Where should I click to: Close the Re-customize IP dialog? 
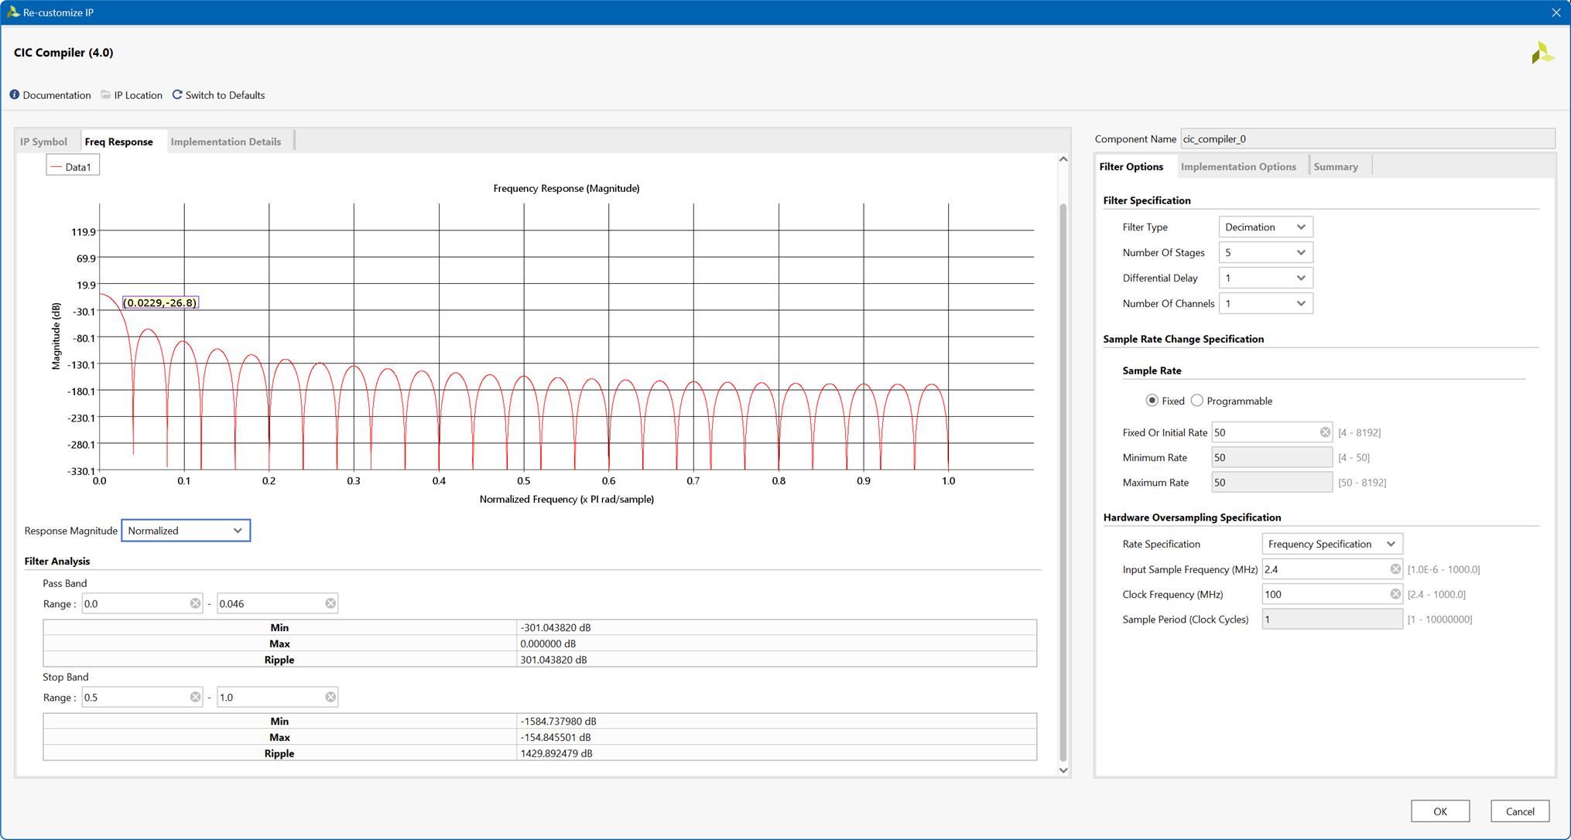click(x=1556, y=12)
